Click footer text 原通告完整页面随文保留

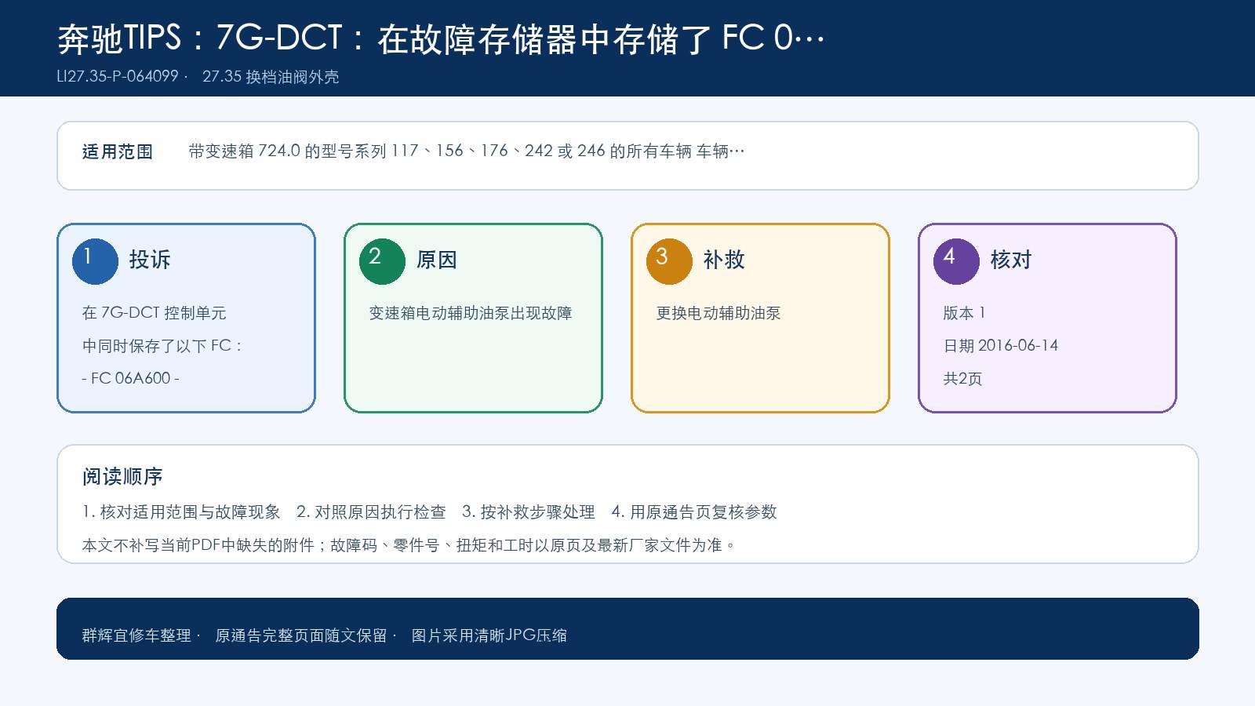[x=301, y=635]
